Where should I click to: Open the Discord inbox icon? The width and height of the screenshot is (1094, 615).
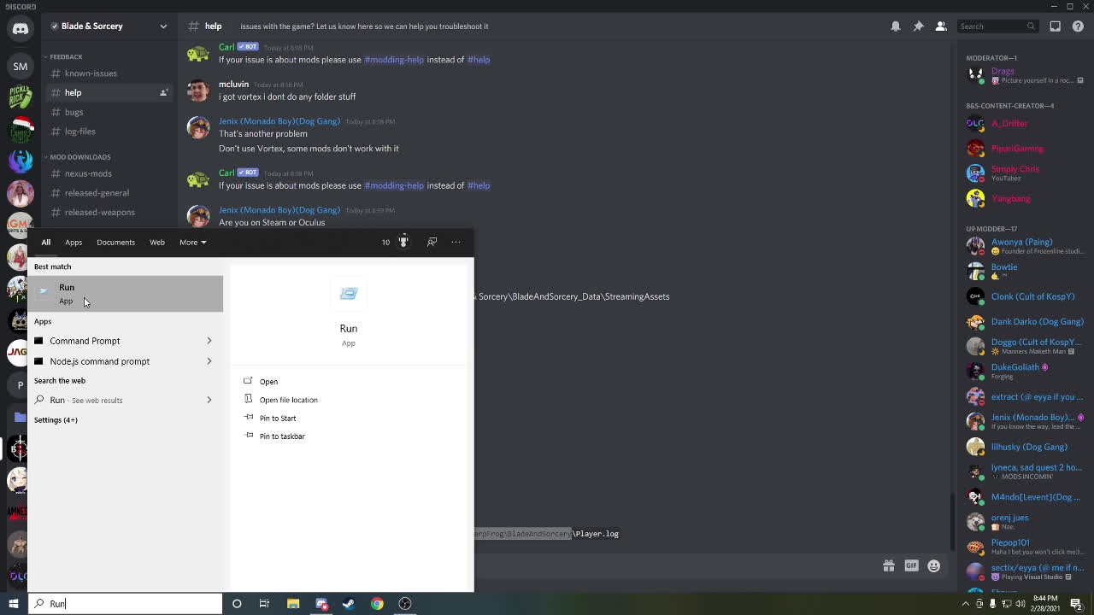point(1056,26)
